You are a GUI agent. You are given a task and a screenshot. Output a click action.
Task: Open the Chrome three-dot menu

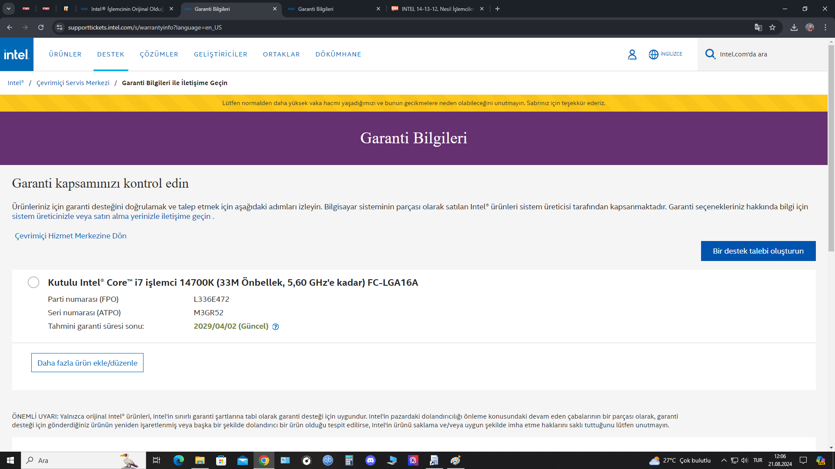825,27
